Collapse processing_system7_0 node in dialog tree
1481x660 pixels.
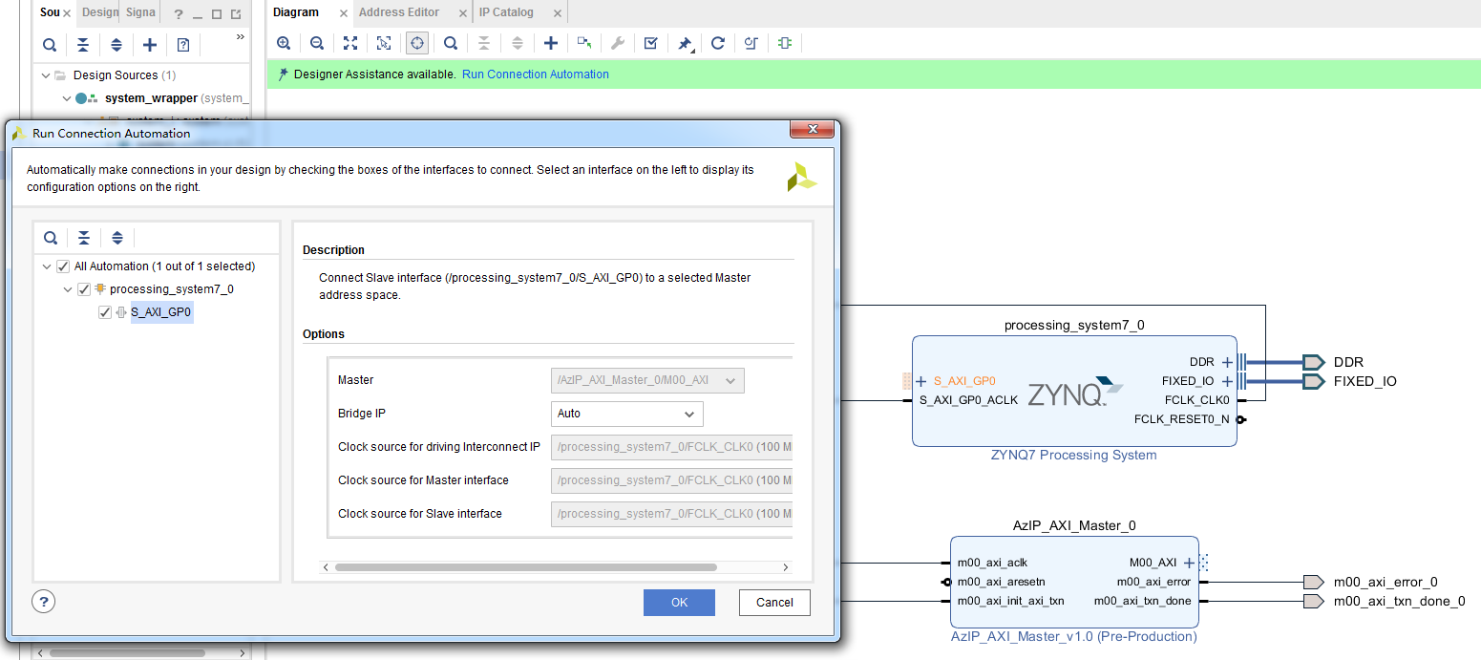pos(68,289)
